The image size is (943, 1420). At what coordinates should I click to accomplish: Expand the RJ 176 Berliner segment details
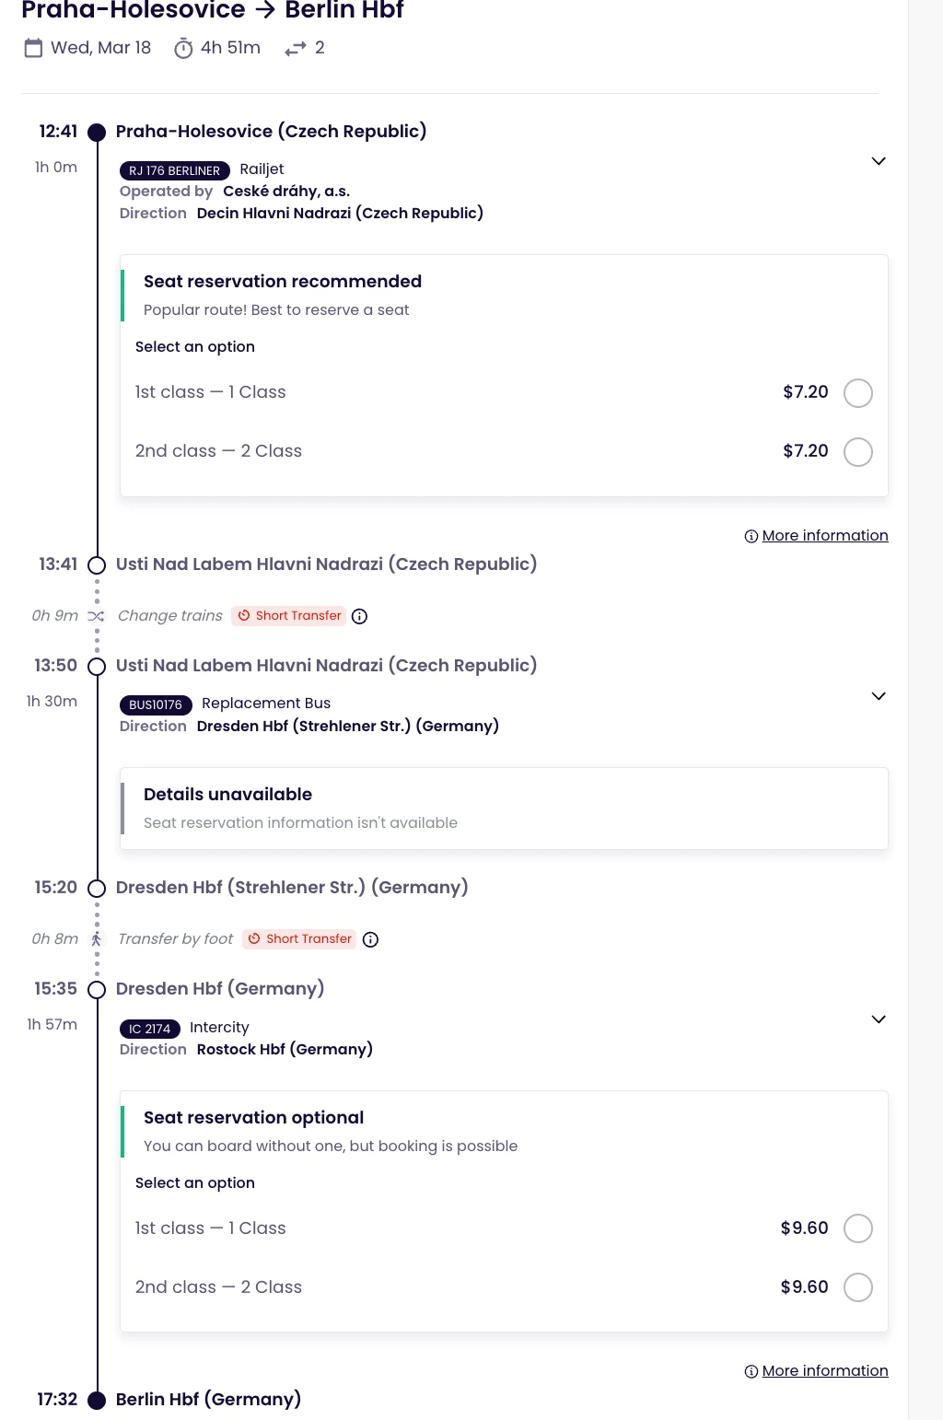point(879,161)
